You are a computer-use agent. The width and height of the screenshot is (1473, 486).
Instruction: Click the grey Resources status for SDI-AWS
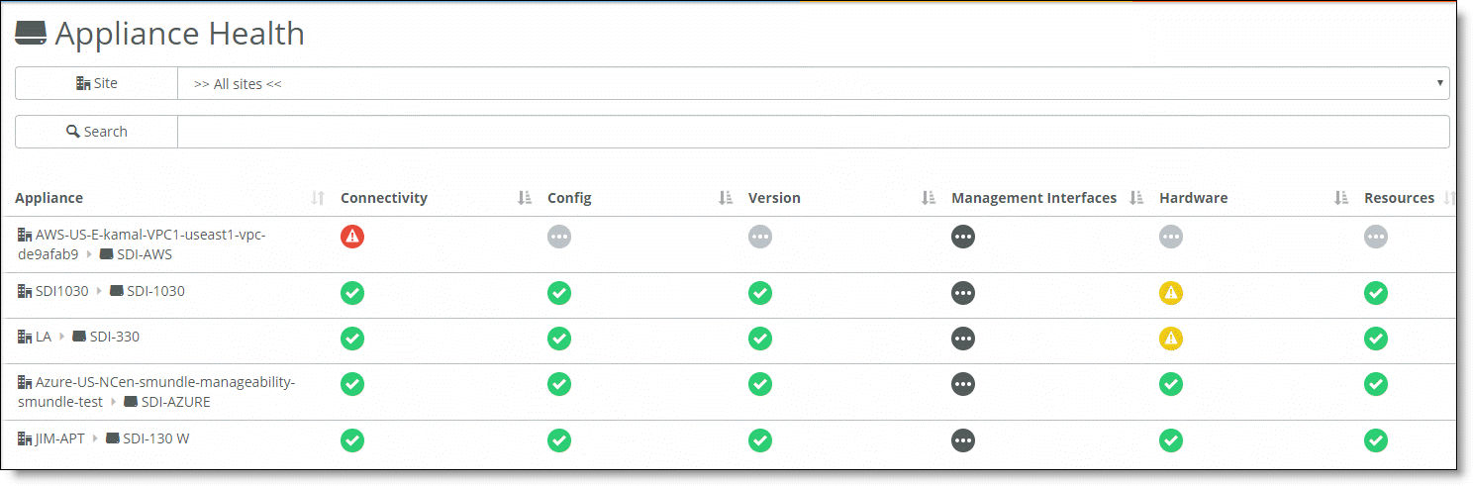[x=1376, y=237]
